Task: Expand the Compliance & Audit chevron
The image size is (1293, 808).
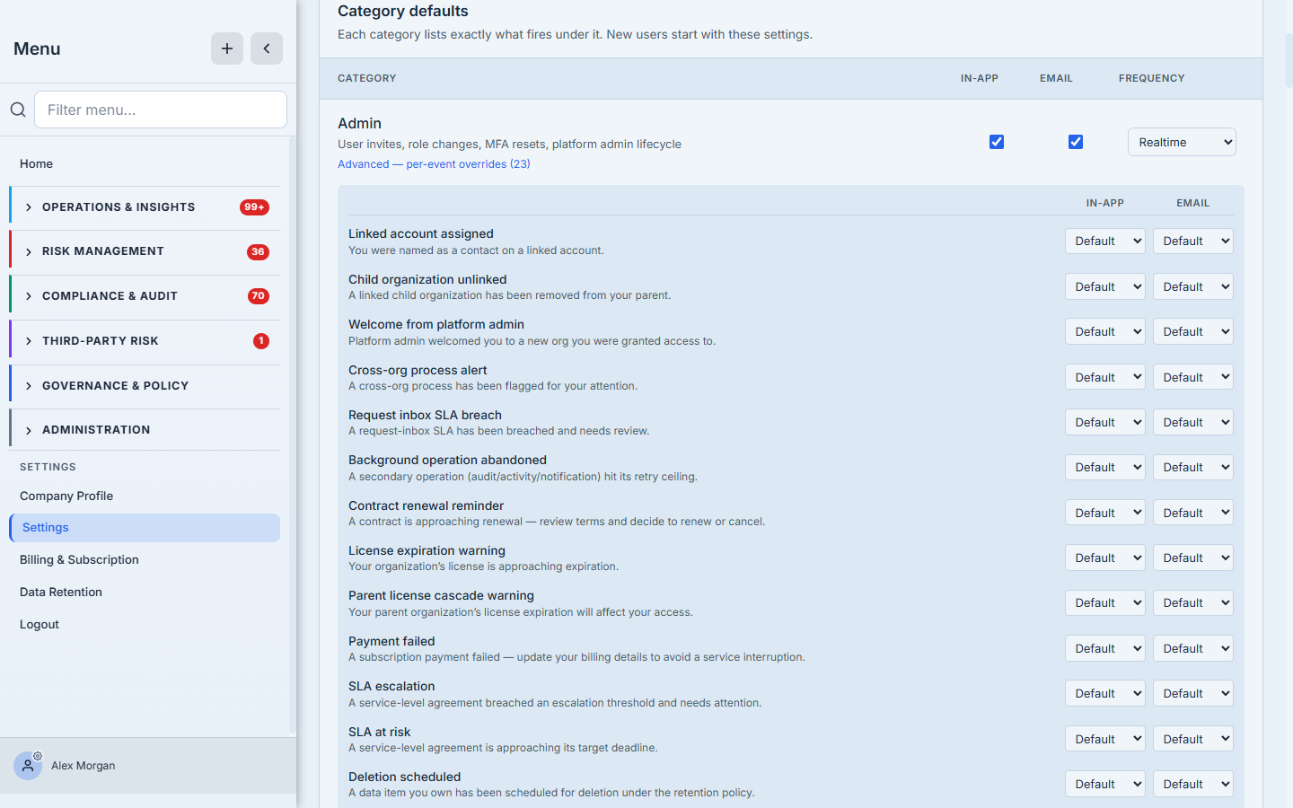Action: pos(29,296)
